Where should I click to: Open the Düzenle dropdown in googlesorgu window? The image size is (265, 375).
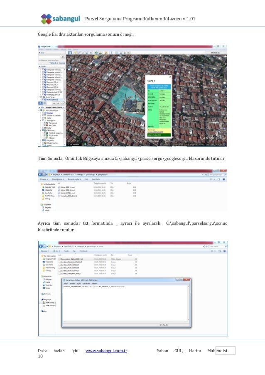pyautogui.click(x=44, y=179)
